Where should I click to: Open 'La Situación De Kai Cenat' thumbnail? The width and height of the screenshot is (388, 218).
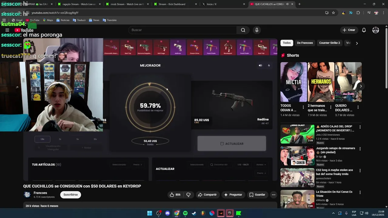click(297, 199)
